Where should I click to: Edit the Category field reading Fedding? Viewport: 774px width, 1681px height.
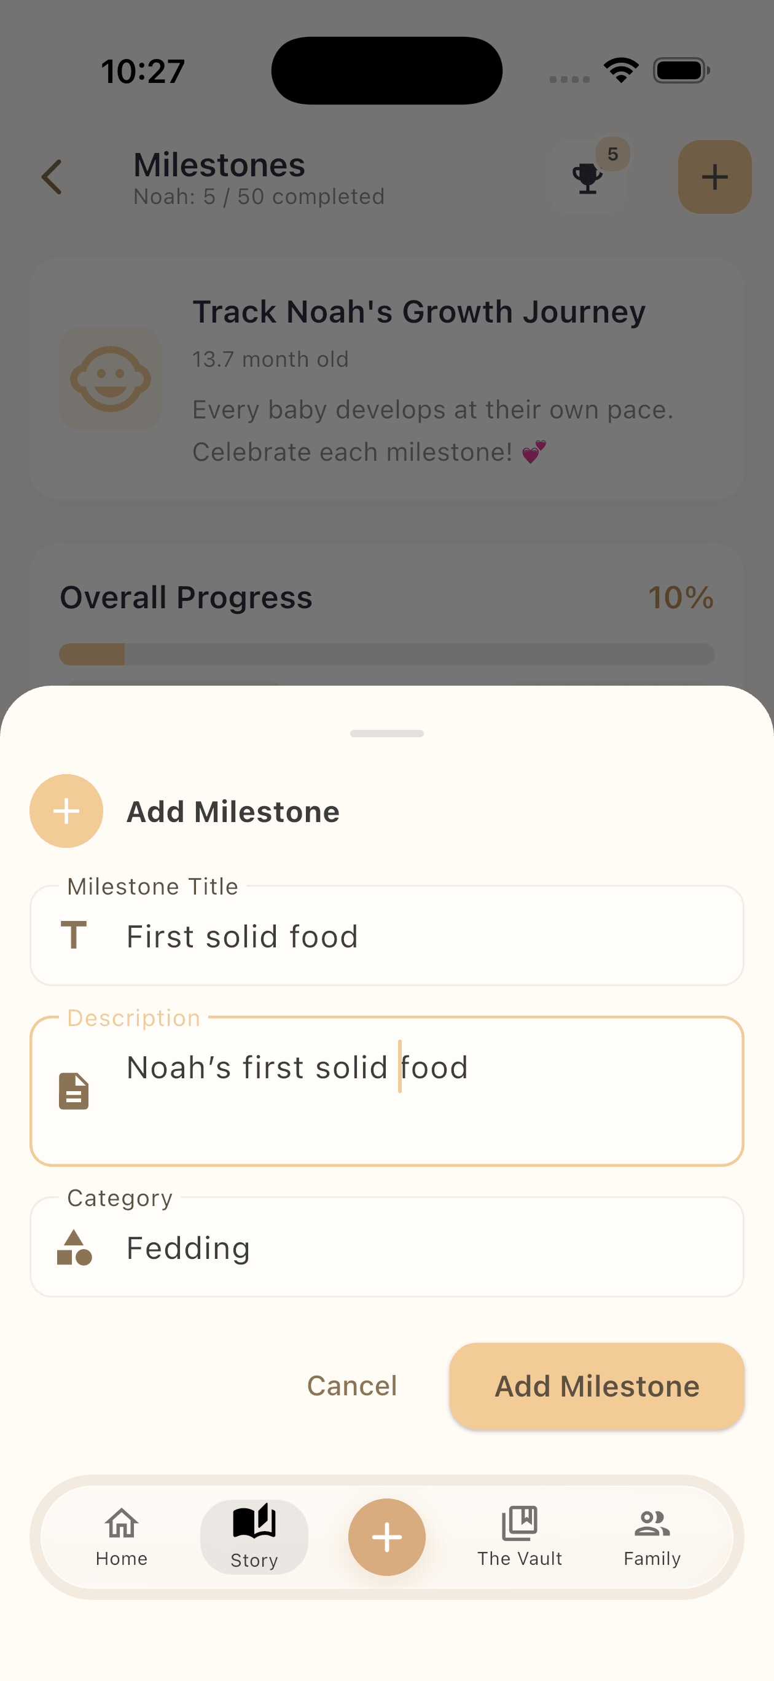(x=387, y=1247)
